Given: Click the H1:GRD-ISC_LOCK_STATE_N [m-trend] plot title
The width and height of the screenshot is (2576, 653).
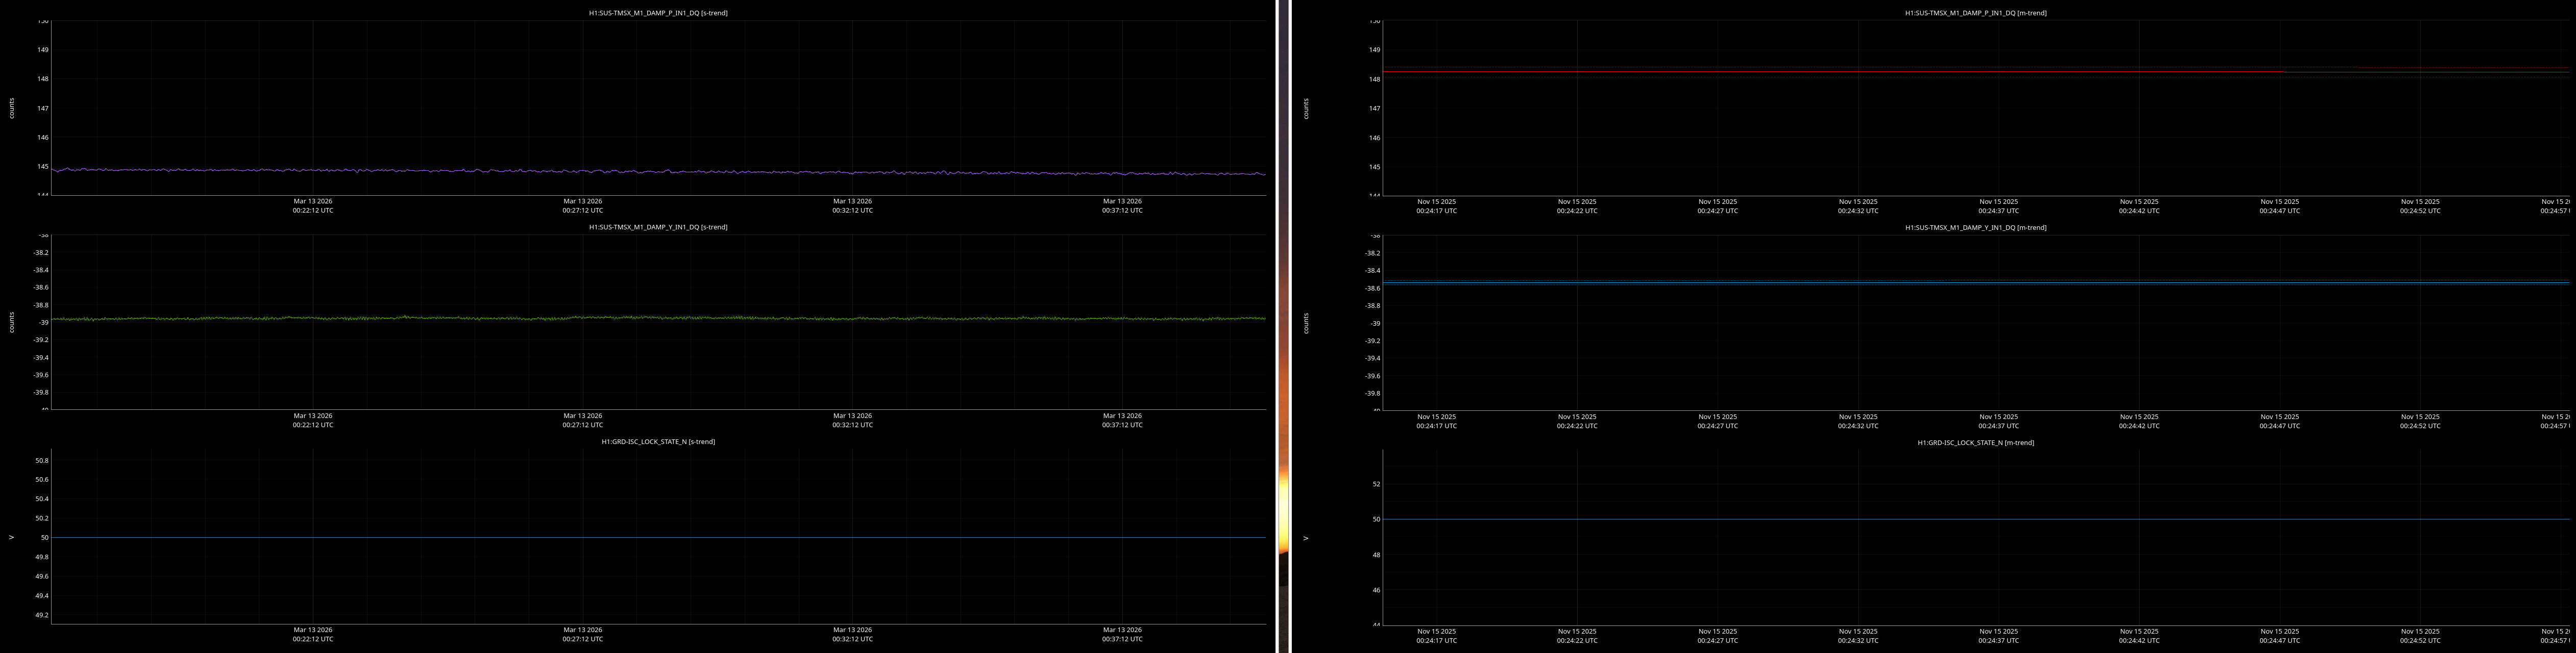Looking at the screenshot, I should [1975, 442].
